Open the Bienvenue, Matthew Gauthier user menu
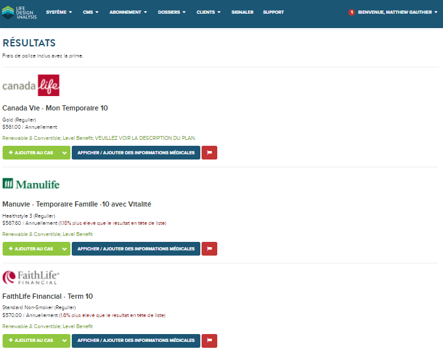The width and height of the screenshot is (443, 353). click(x=397, y=12)
